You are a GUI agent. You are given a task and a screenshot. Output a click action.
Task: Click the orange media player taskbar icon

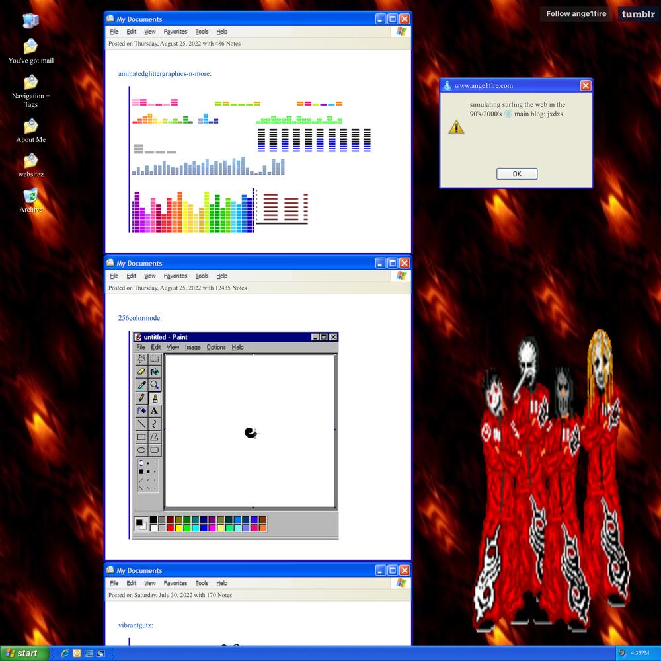77,653
